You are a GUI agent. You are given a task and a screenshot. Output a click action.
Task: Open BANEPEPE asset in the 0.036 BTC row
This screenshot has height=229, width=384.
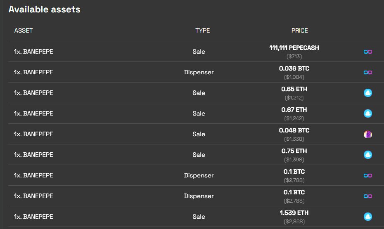[33, 72]
